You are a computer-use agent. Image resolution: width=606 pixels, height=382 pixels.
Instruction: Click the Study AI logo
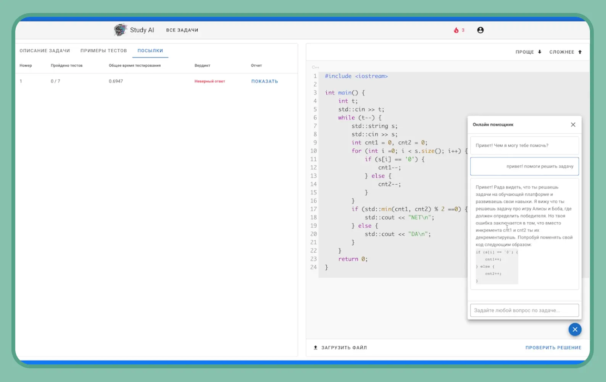click(x=120, y=30)
